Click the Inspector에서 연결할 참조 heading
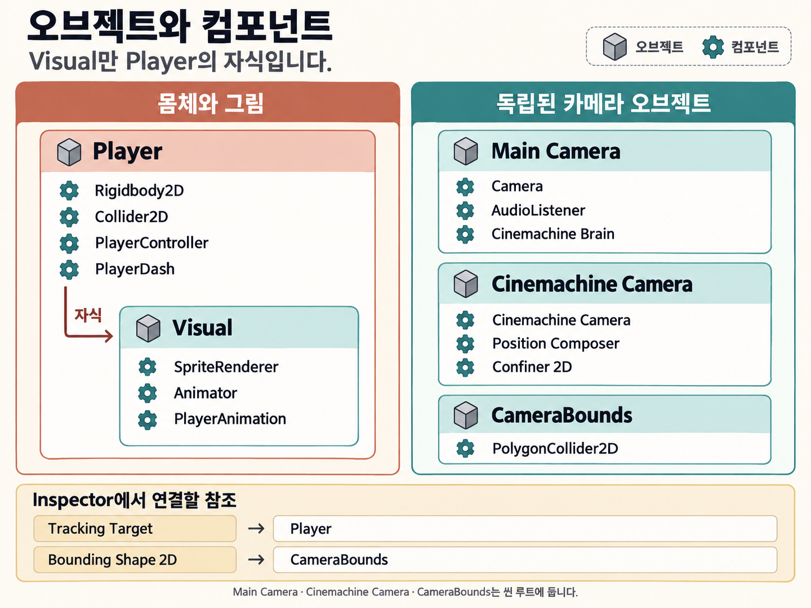 point(135,500)
